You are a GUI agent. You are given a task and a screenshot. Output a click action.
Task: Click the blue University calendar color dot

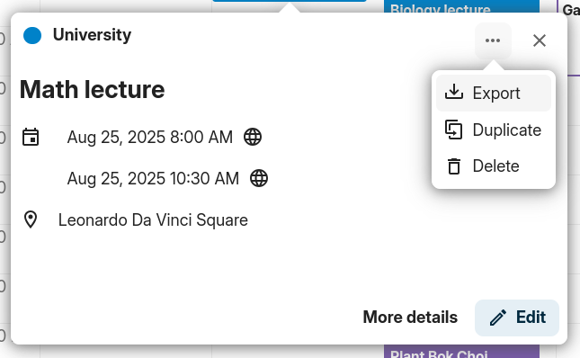[32, 35]
